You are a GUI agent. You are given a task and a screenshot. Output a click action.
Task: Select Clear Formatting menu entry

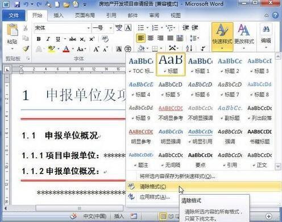(204, 187)
